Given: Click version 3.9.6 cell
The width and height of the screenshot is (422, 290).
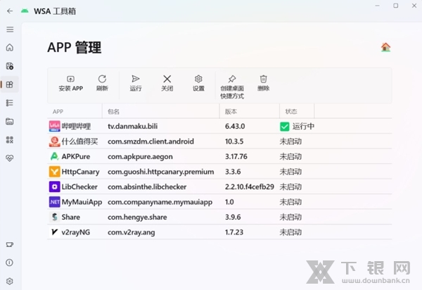Looking at the screenshot, I should pyautogui.click(x=233, y=217).
